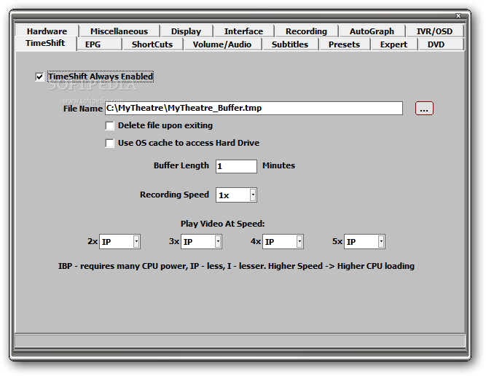Switch to the DVD tab

click(x=441, y=44)
